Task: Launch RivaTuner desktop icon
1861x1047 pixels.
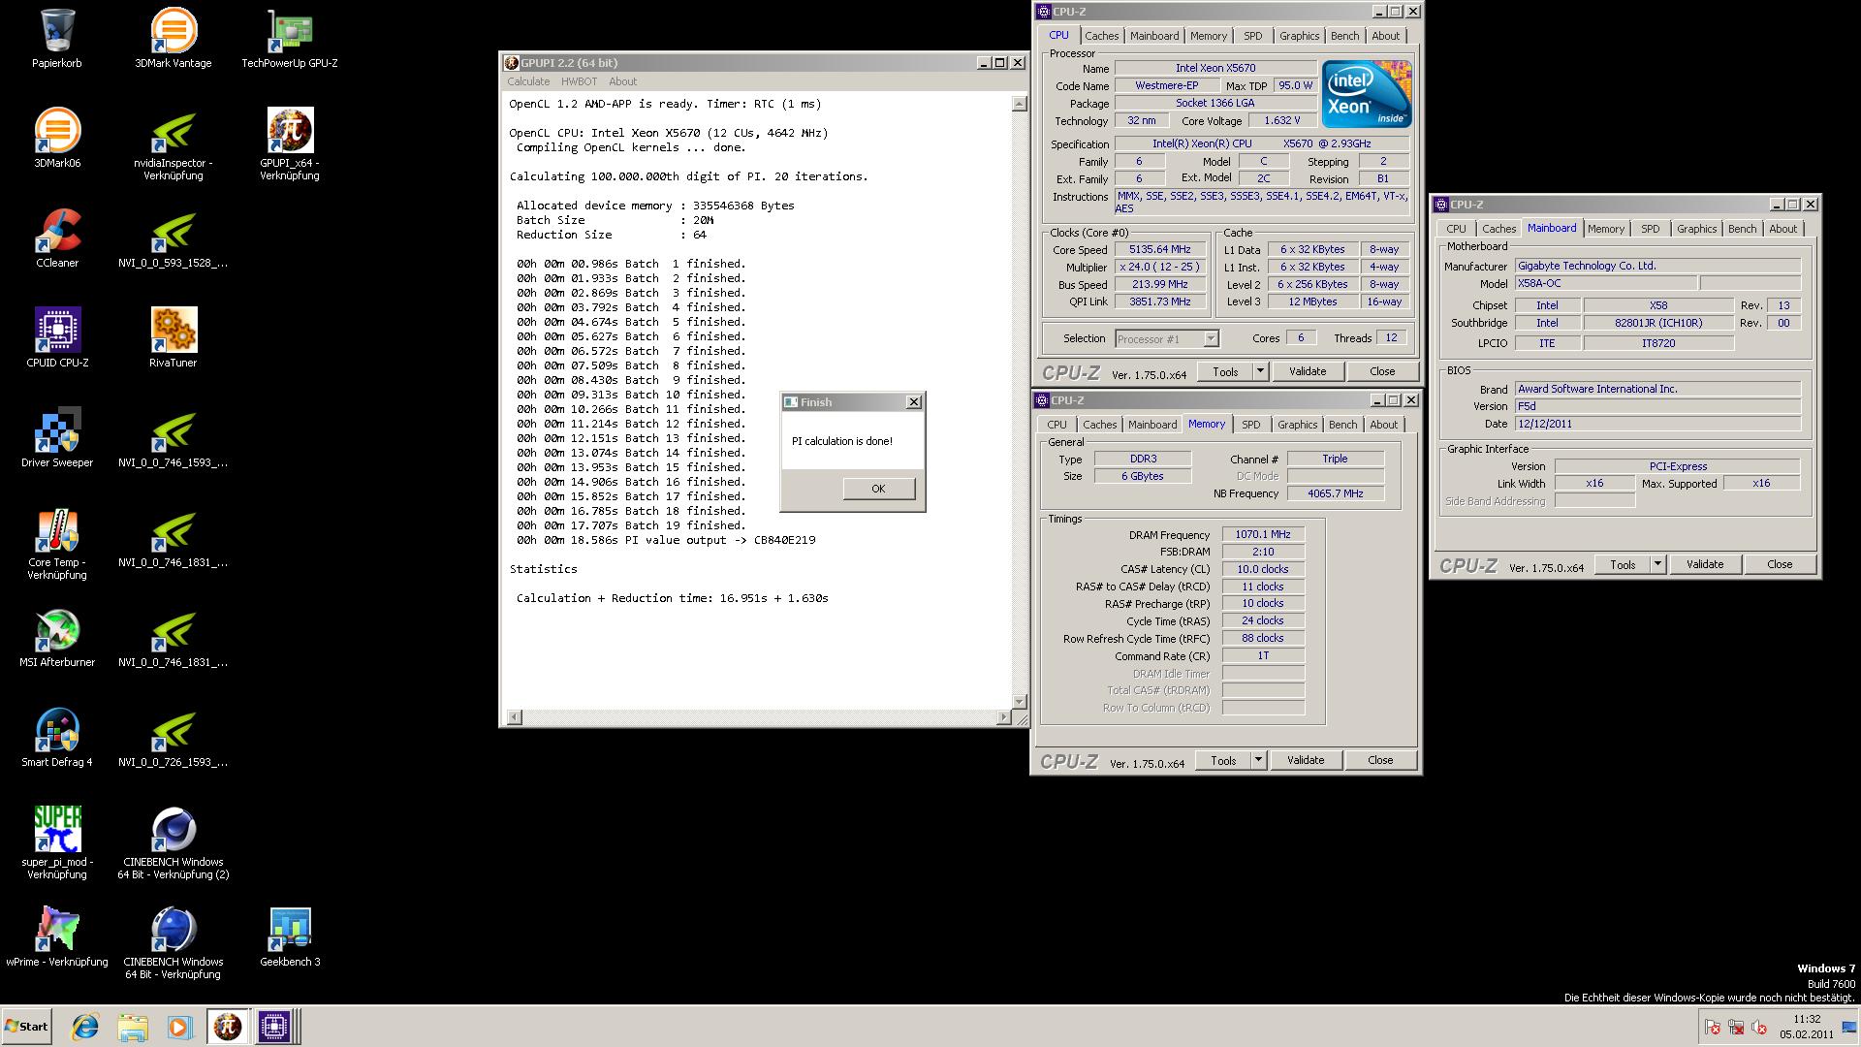Action: click(173, 337)
